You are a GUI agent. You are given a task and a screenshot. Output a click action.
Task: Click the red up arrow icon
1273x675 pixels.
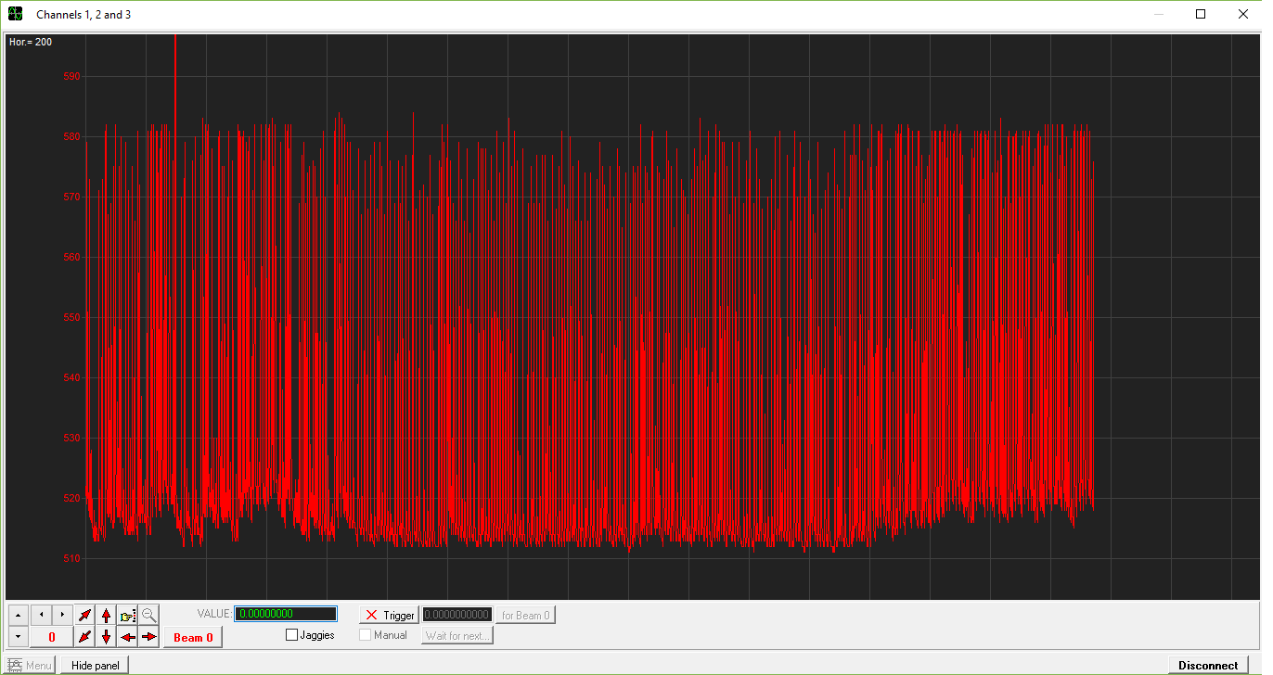[x=106, y=615]
